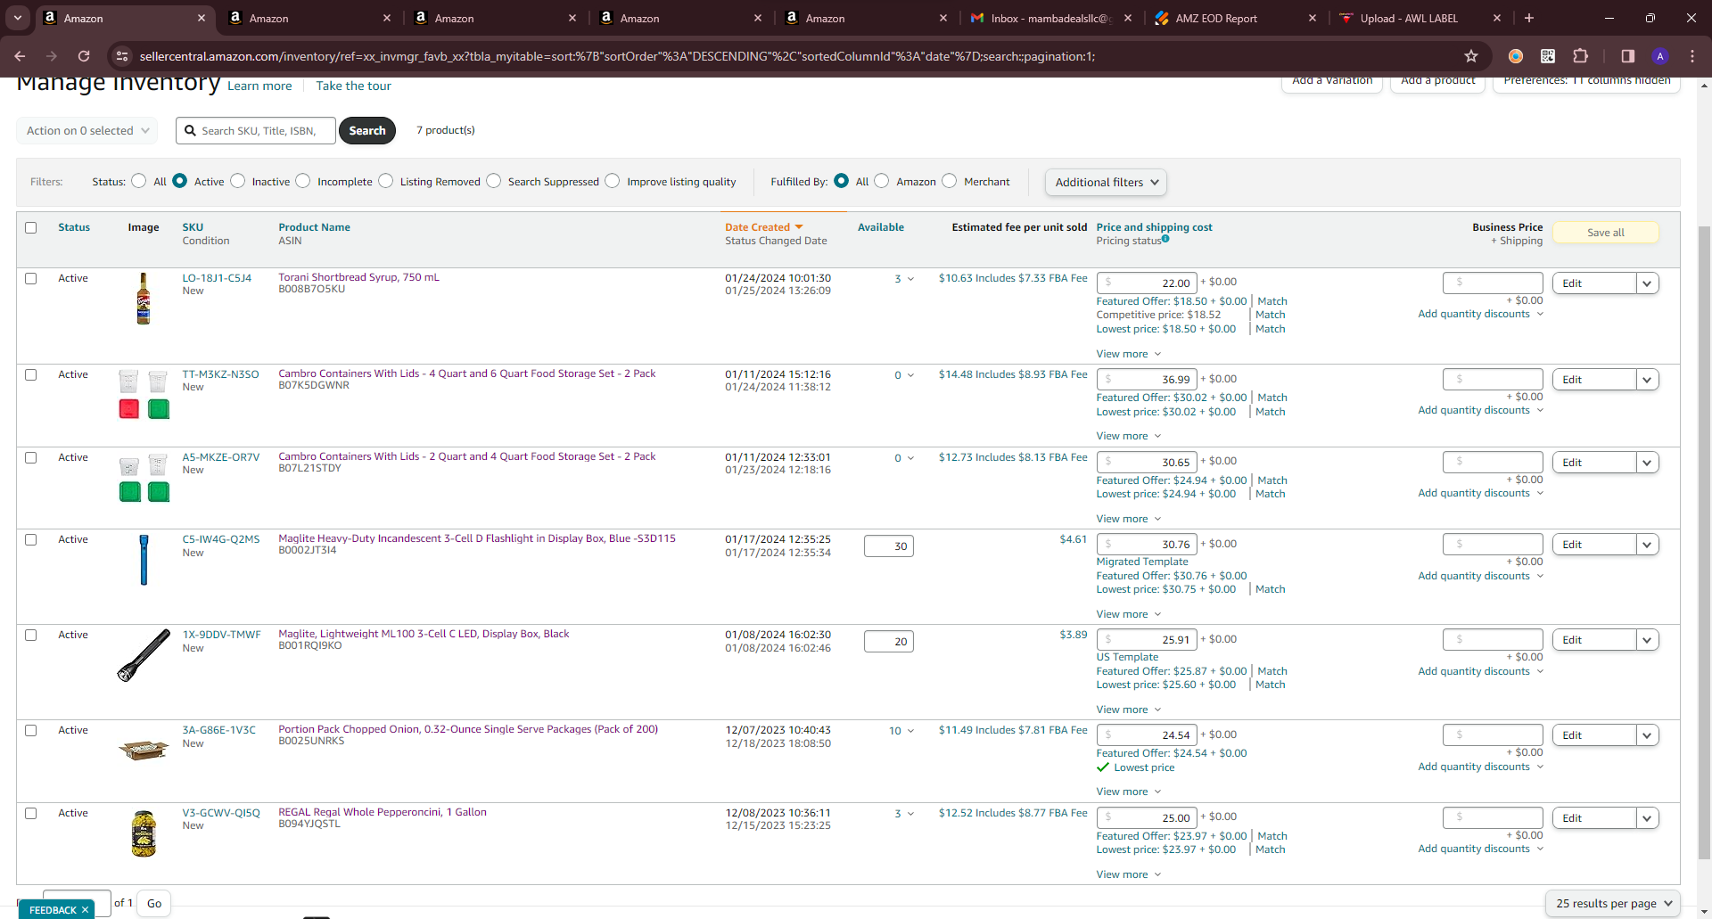Click Match next to Competitive price $18.52
The height and width of the screenshot is (919, 1712).
point(1271,315)
